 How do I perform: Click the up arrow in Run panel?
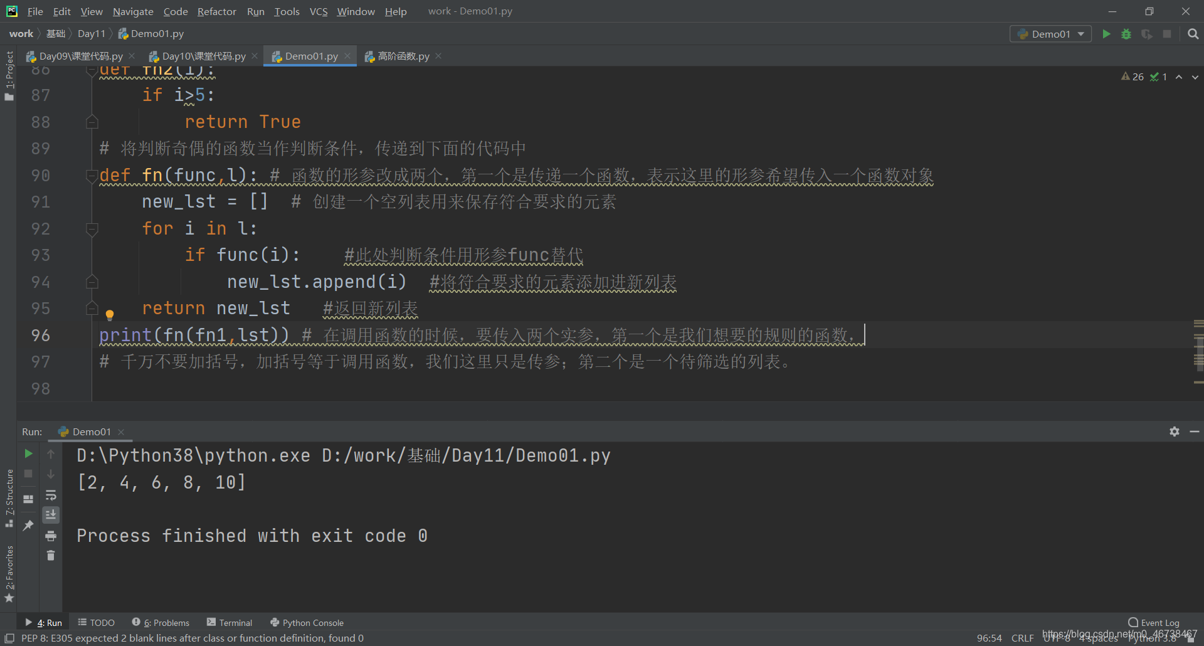point(51,453)
